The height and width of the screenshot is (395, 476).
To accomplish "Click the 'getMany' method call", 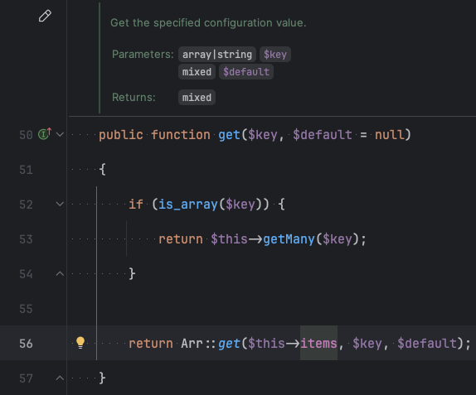I will 289,239.
